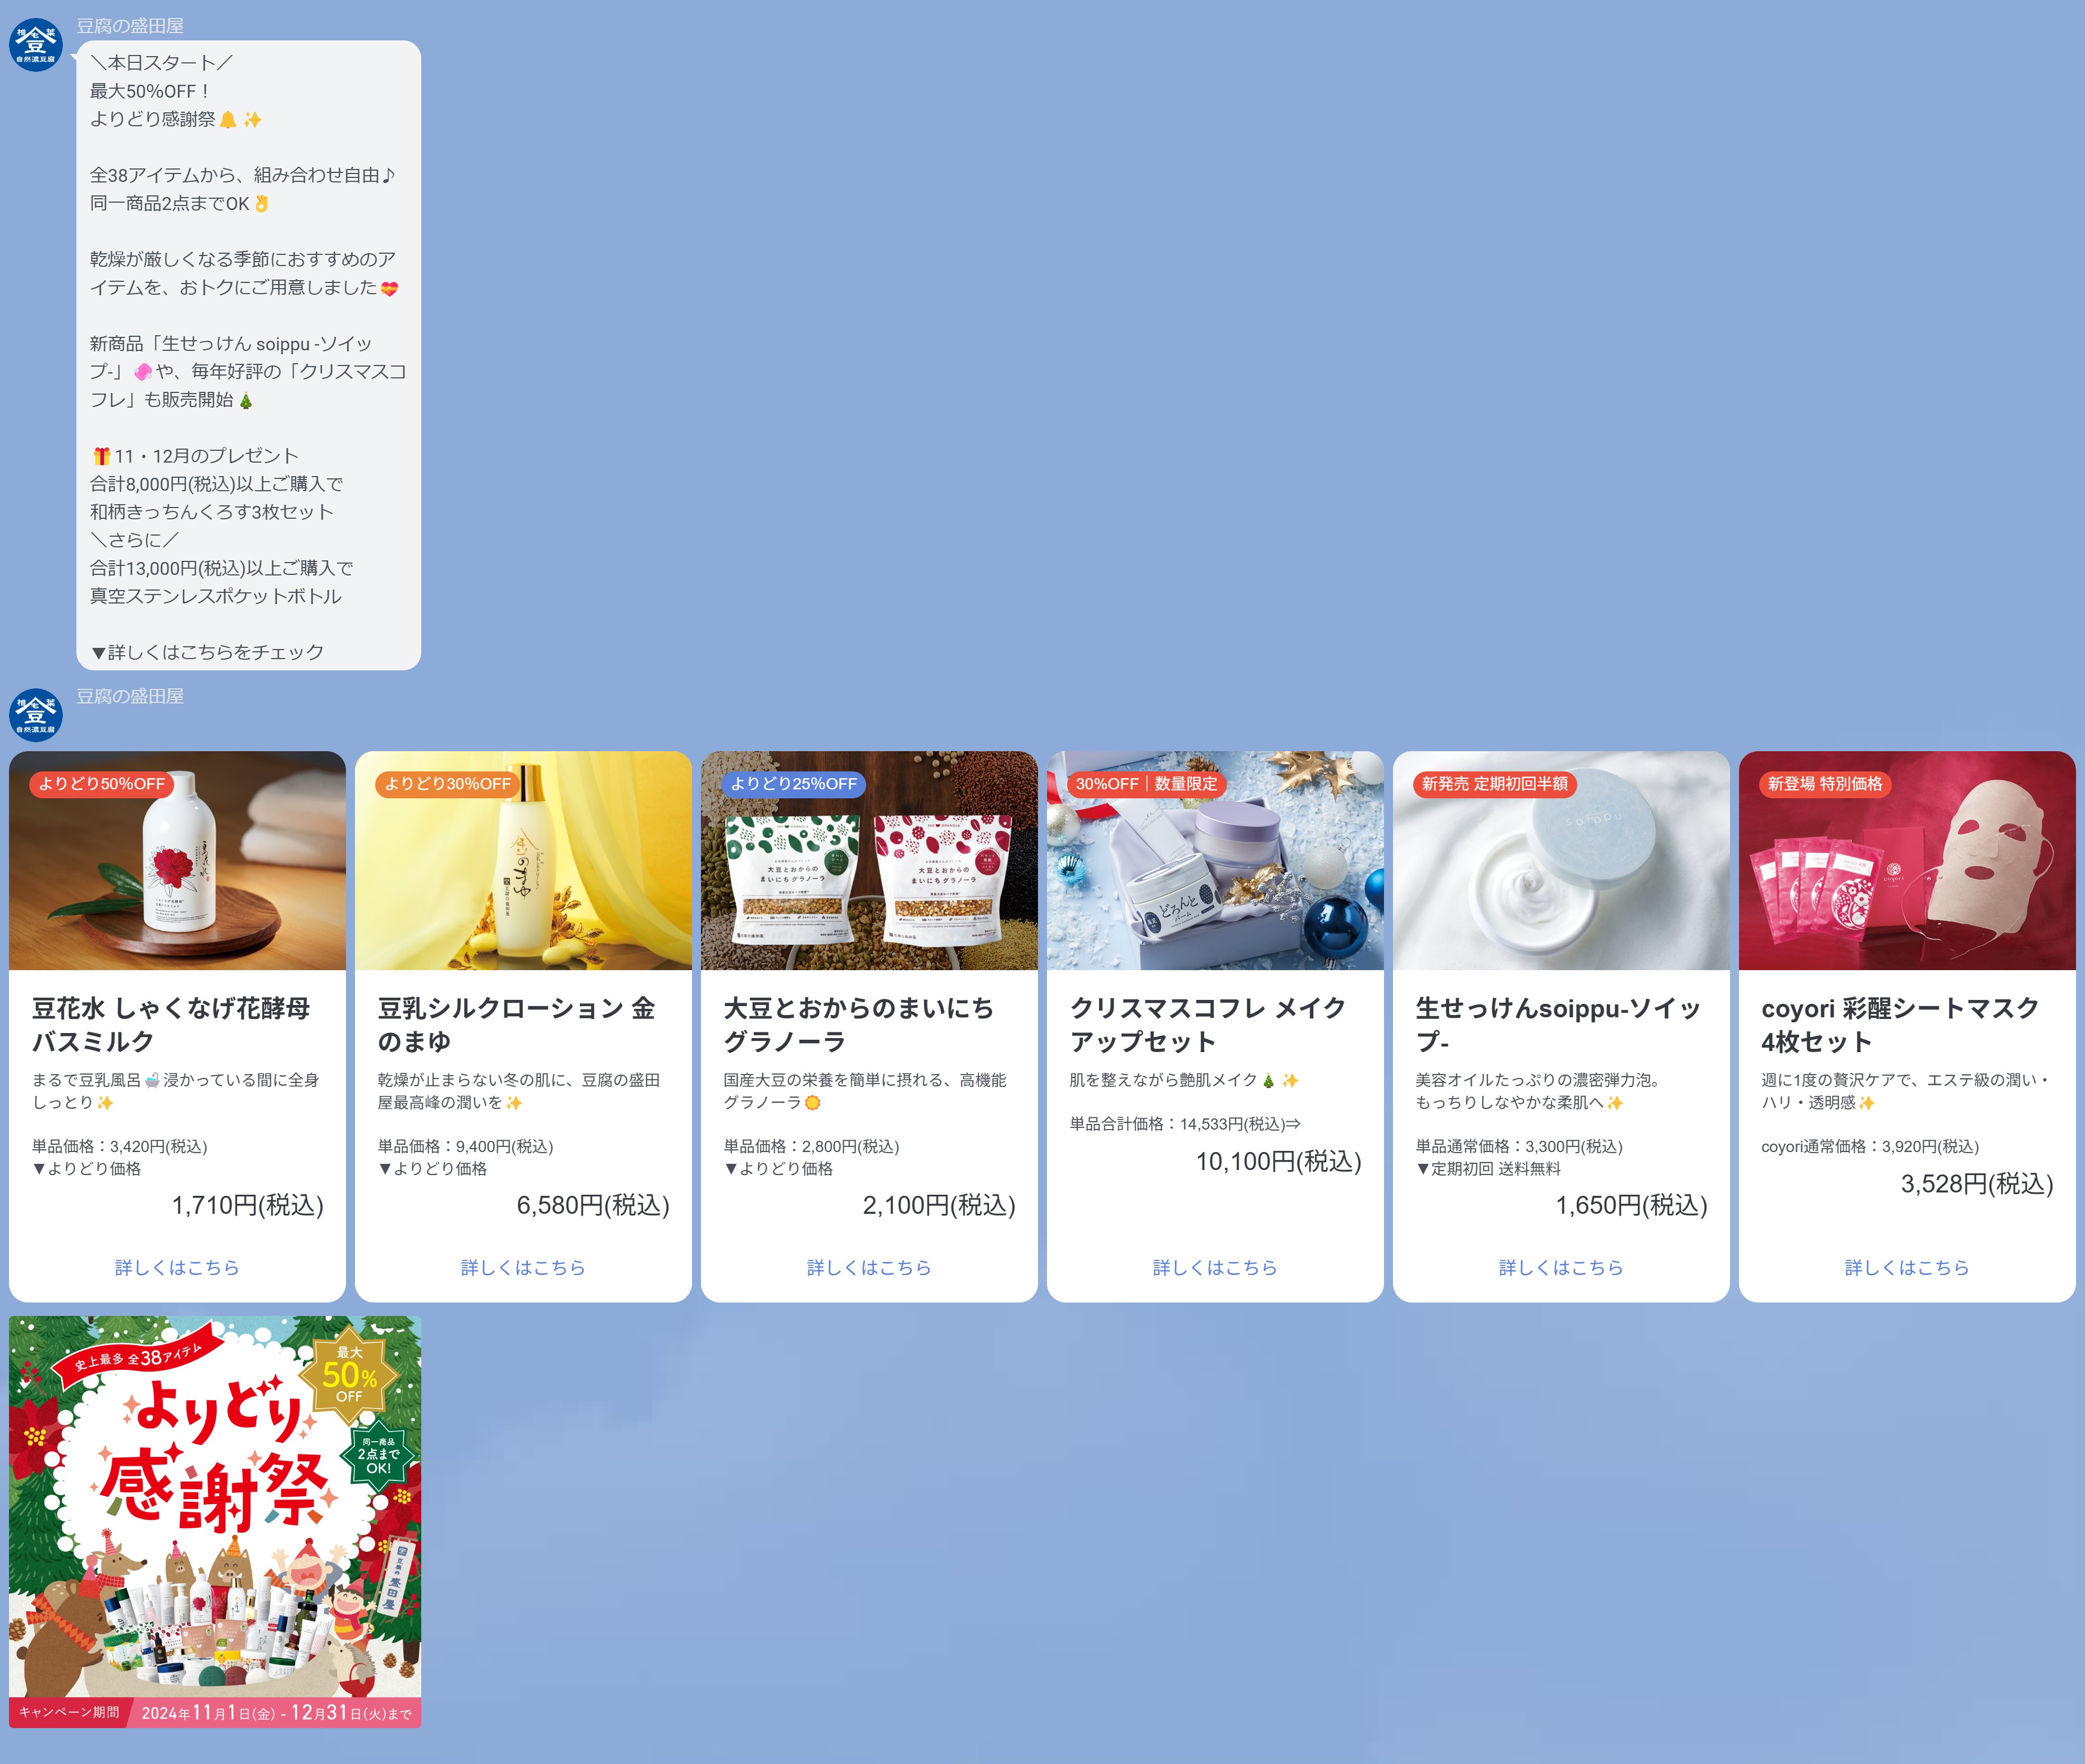
Task: Click the 30%OFF｜数量限定 badge
Action: 1146,784
